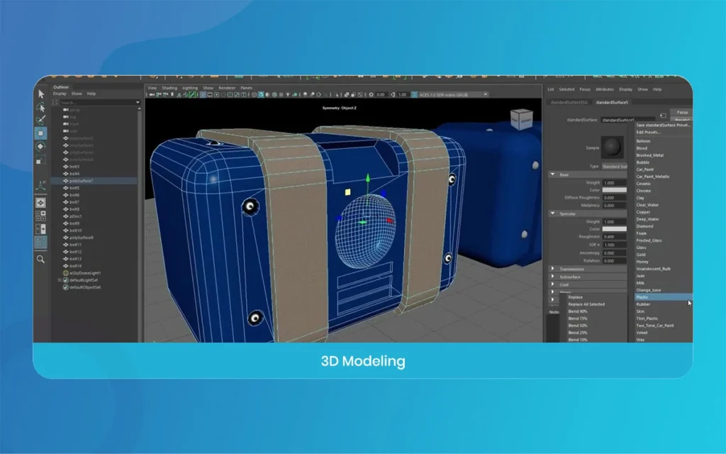The height and width of the screenshot is (454, 726).
Task: Click the defaultObjectSet set icon
Action: (x=66, y=287)
